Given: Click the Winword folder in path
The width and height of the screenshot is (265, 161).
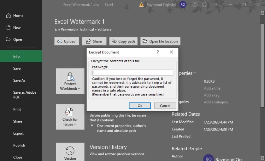Looking at the screenshot, I should (x=68, y=29).
